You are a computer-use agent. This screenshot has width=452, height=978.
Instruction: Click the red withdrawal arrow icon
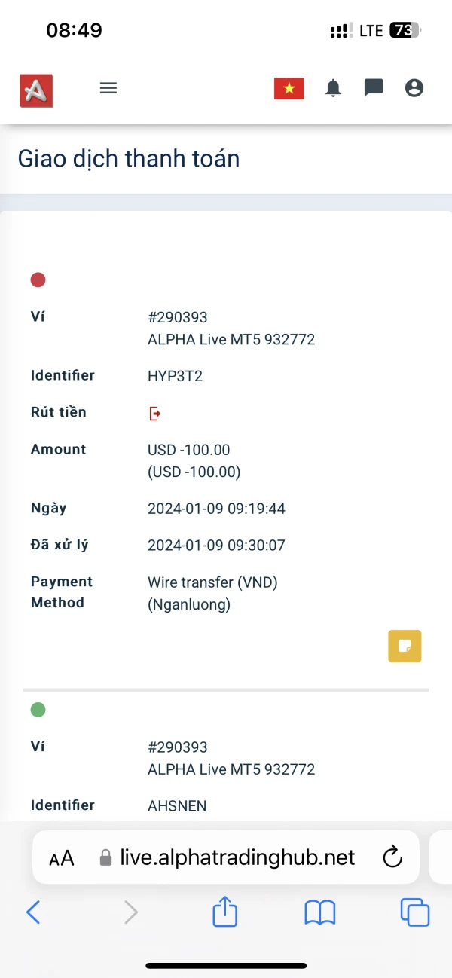point(155,413)
